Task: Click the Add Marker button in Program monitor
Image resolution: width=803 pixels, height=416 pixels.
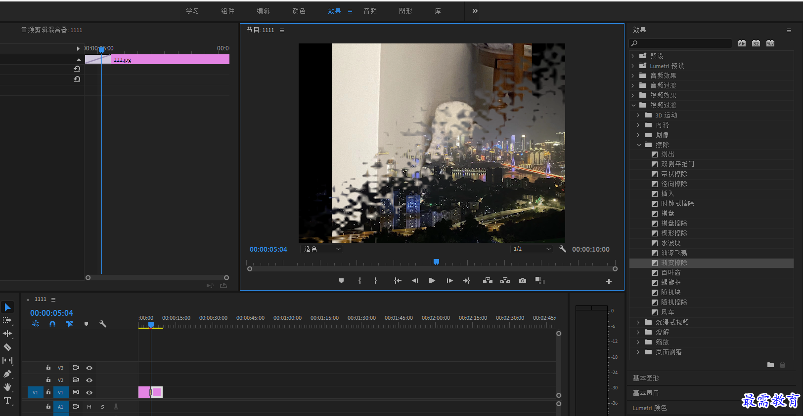Action: (341, 281)
